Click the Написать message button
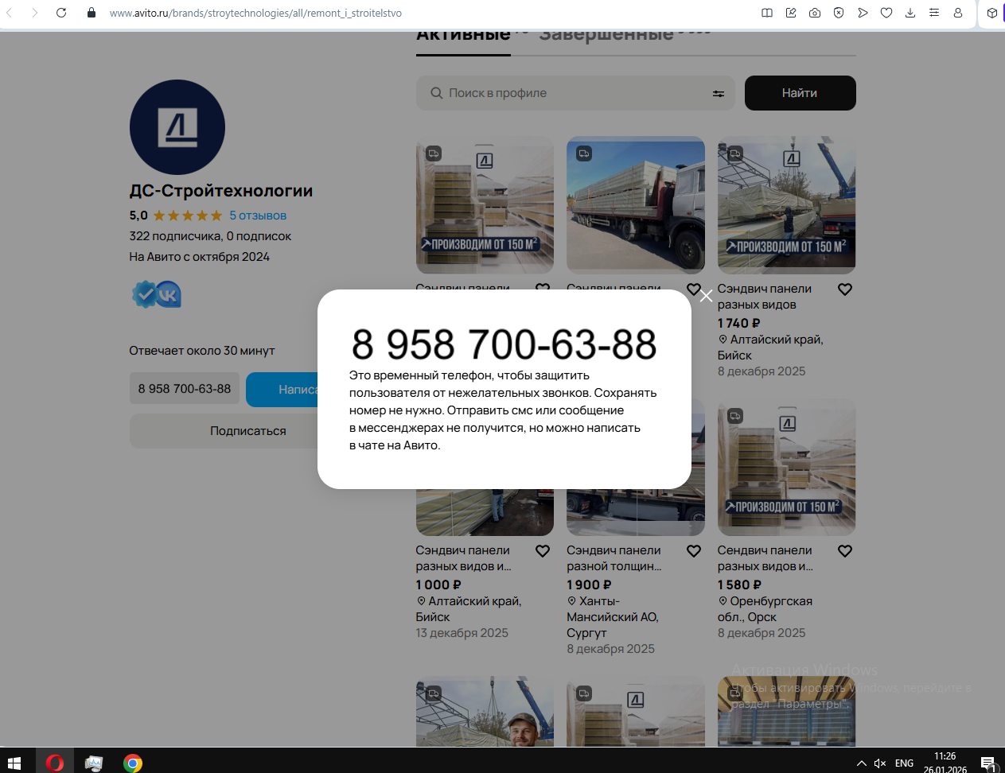Viewport: 1005px width, 773px height. [282, 390]
